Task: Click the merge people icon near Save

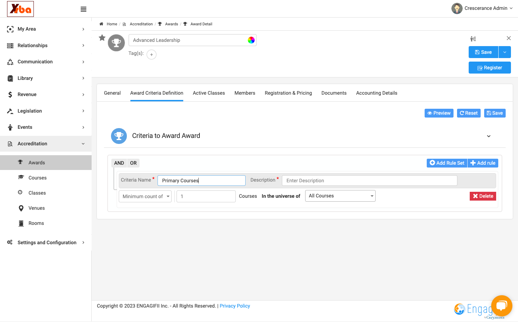Action: click(473, 39)
